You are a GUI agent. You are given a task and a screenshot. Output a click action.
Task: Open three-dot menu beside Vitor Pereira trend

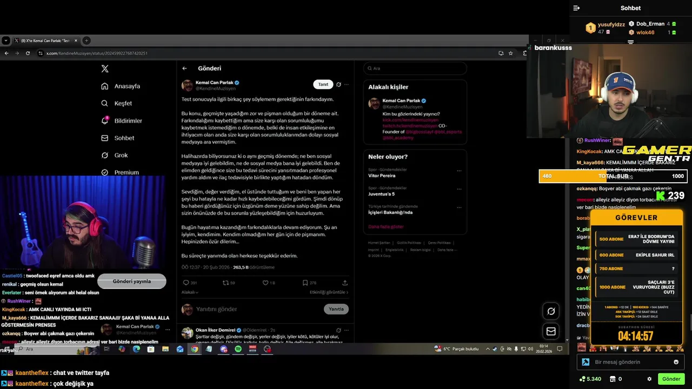459,171
